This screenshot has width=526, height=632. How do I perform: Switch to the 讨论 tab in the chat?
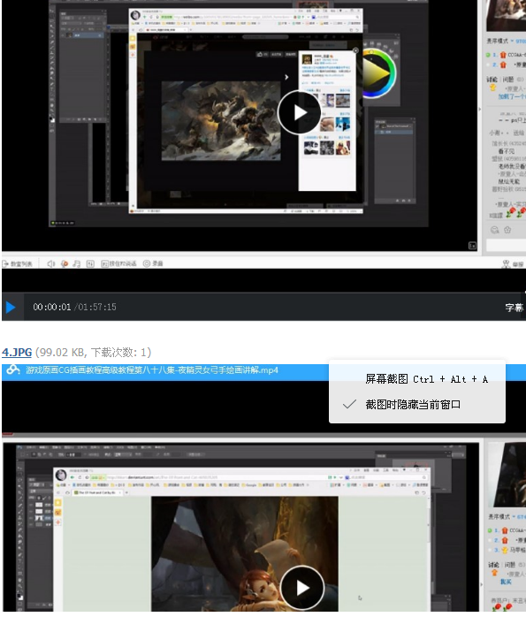point(492,80)
